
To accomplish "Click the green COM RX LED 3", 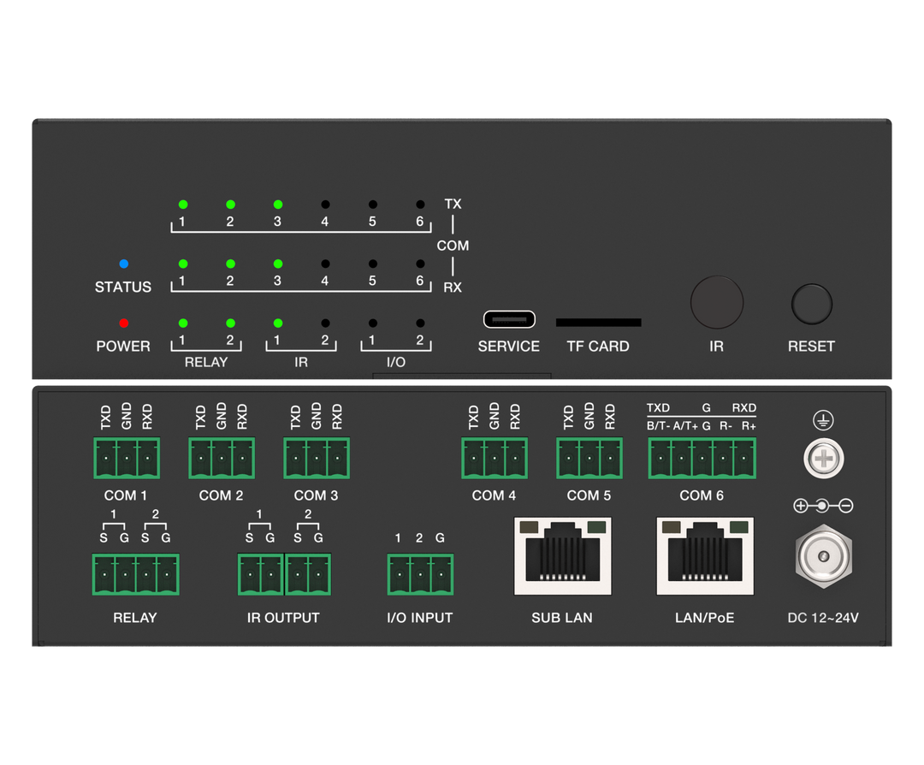I will [x=278, y=264].
